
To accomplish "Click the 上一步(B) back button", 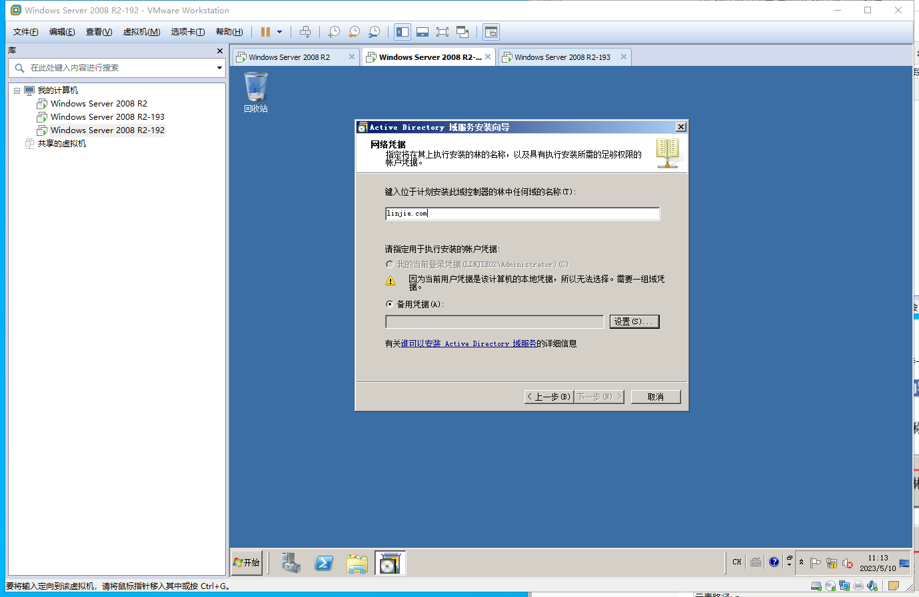I will (x=549, y=397).
